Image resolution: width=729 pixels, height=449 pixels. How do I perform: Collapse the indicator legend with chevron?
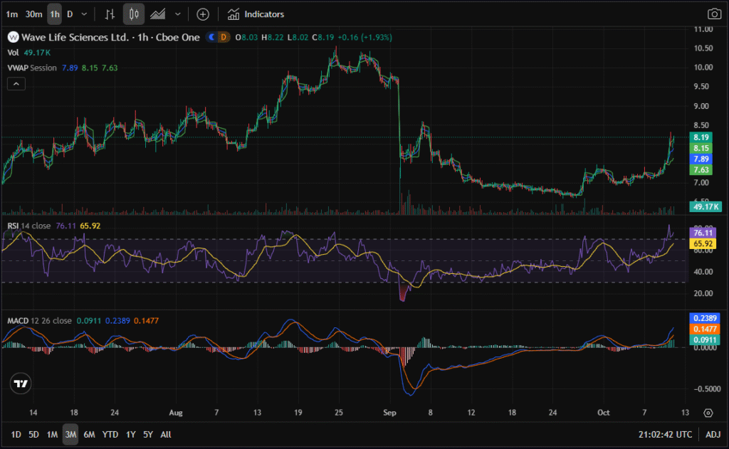point(16,83)
